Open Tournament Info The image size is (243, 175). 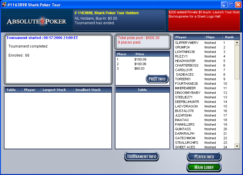coord(142,157)
